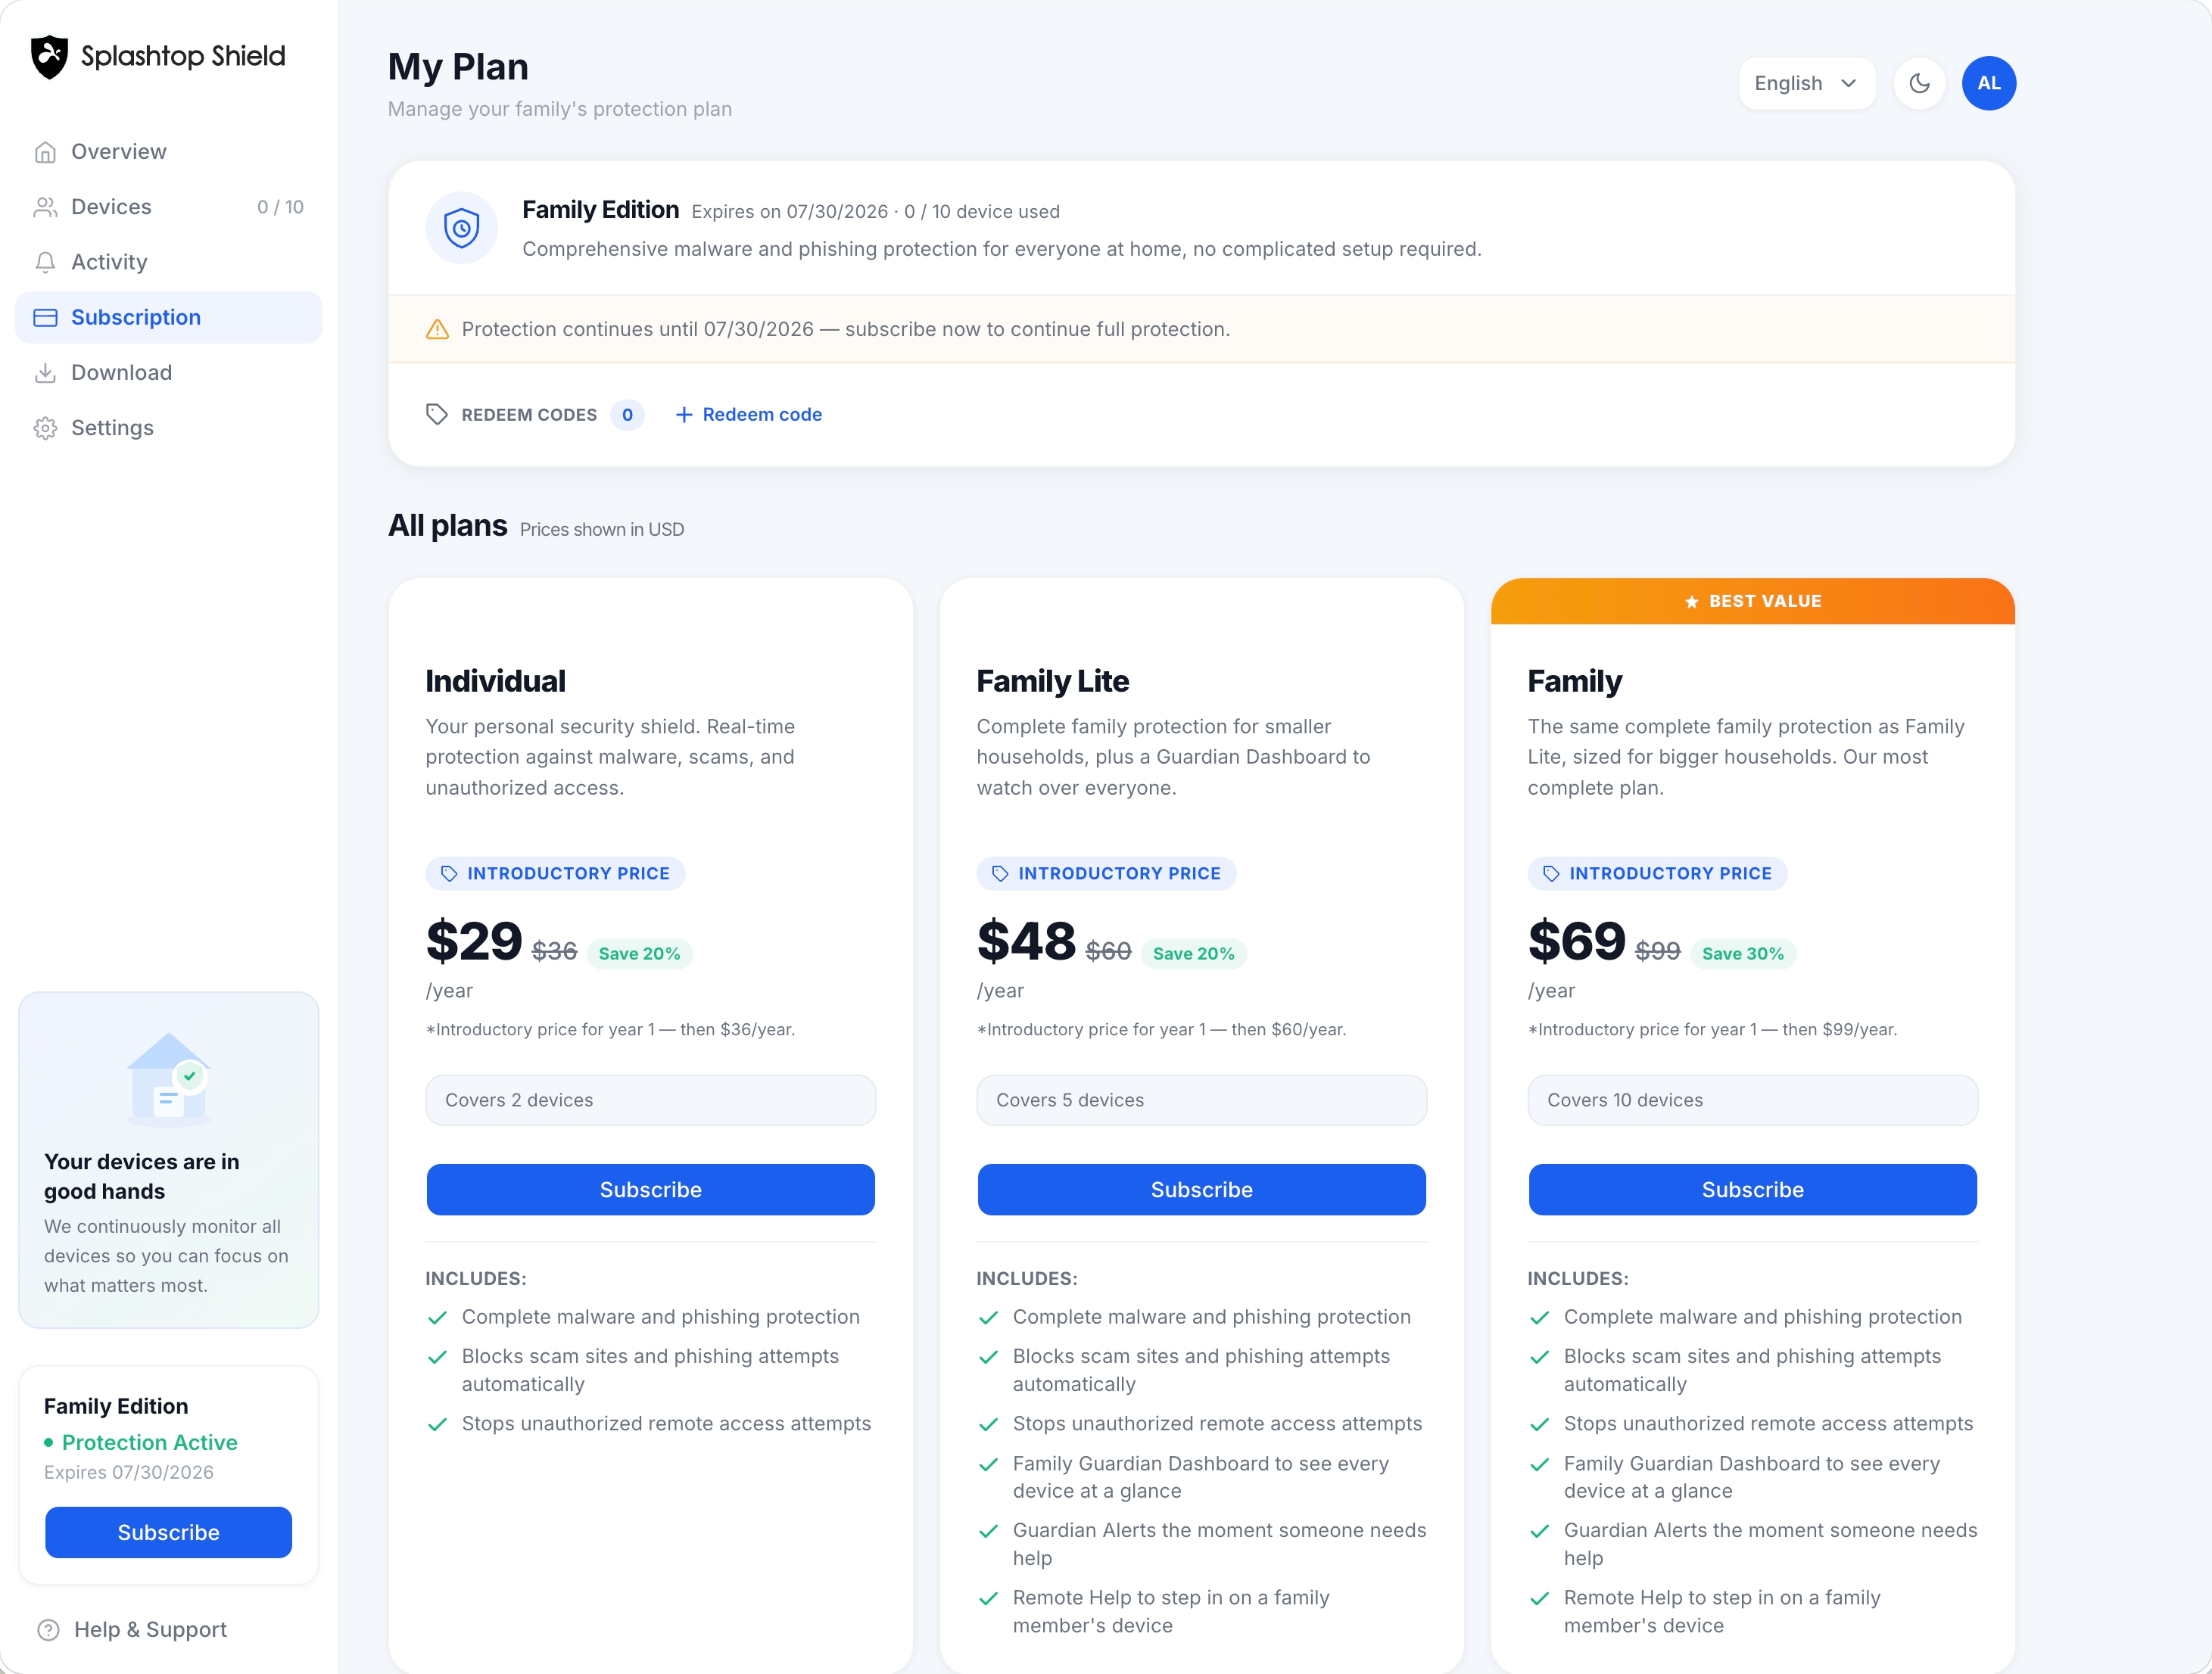Click the Covers 5 devices field
This screenshot has width=2212, height=1674.
coord(1202,1100)
